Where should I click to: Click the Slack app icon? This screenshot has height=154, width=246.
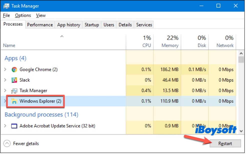coord(14,80)
